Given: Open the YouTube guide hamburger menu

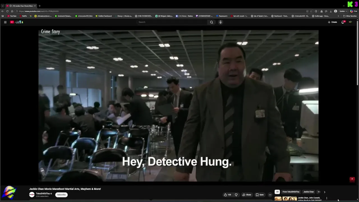Looking at the screenshot, I should coord(5,22).
